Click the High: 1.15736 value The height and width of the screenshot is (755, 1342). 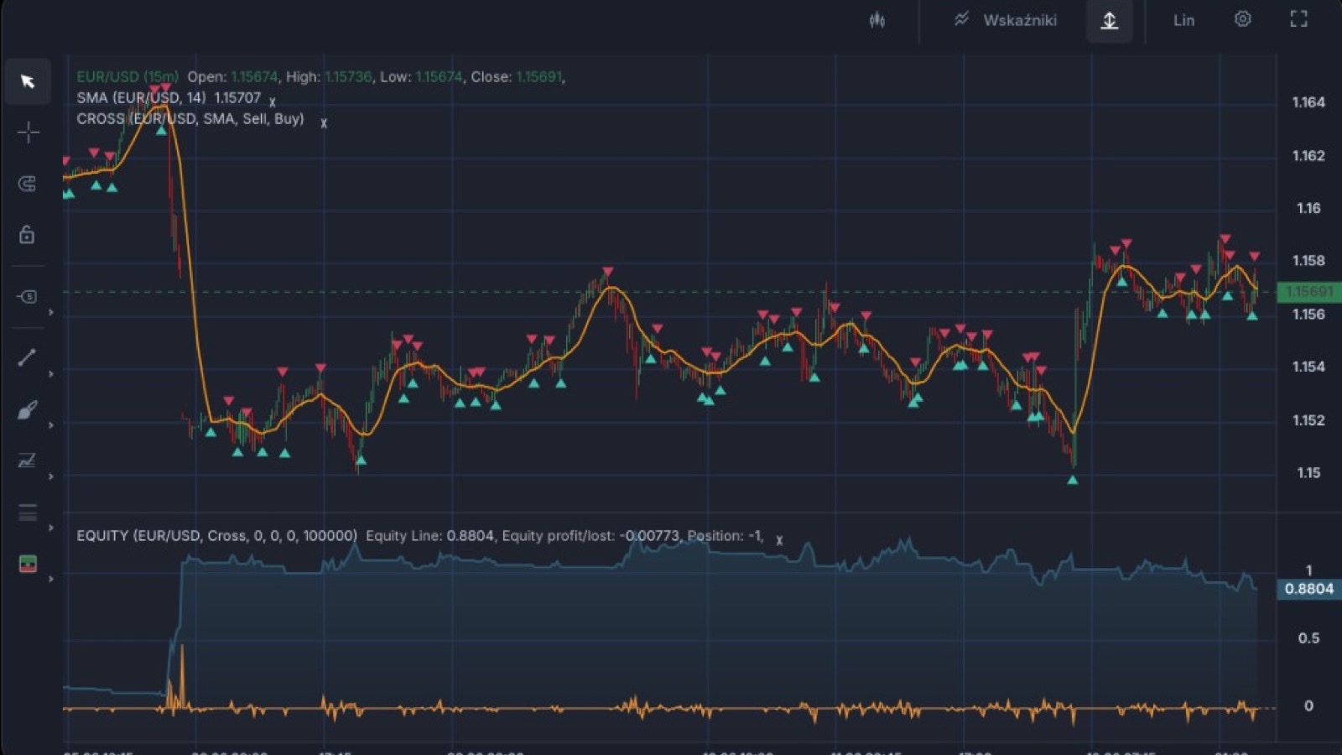point(348,76)
